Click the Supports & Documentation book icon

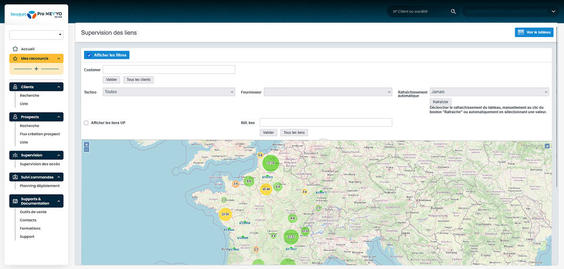[15, 201]
